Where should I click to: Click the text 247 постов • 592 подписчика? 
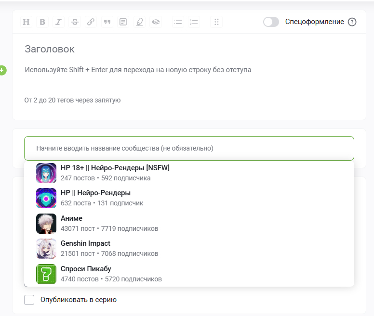tap(106, 178)
